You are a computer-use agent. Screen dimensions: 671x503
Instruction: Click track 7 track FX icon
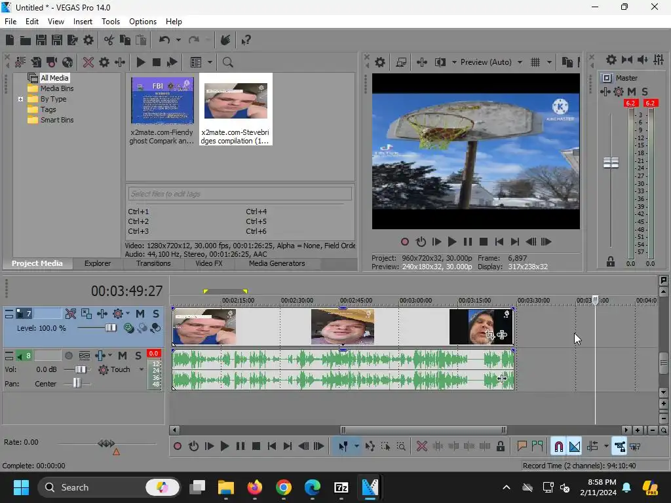pos(102,314)
